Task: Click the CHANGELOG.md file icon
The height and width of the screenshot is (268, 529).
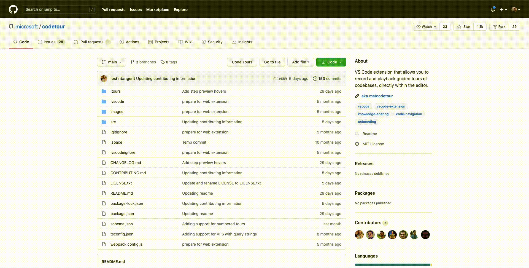Action: click(x=104, y=163)
